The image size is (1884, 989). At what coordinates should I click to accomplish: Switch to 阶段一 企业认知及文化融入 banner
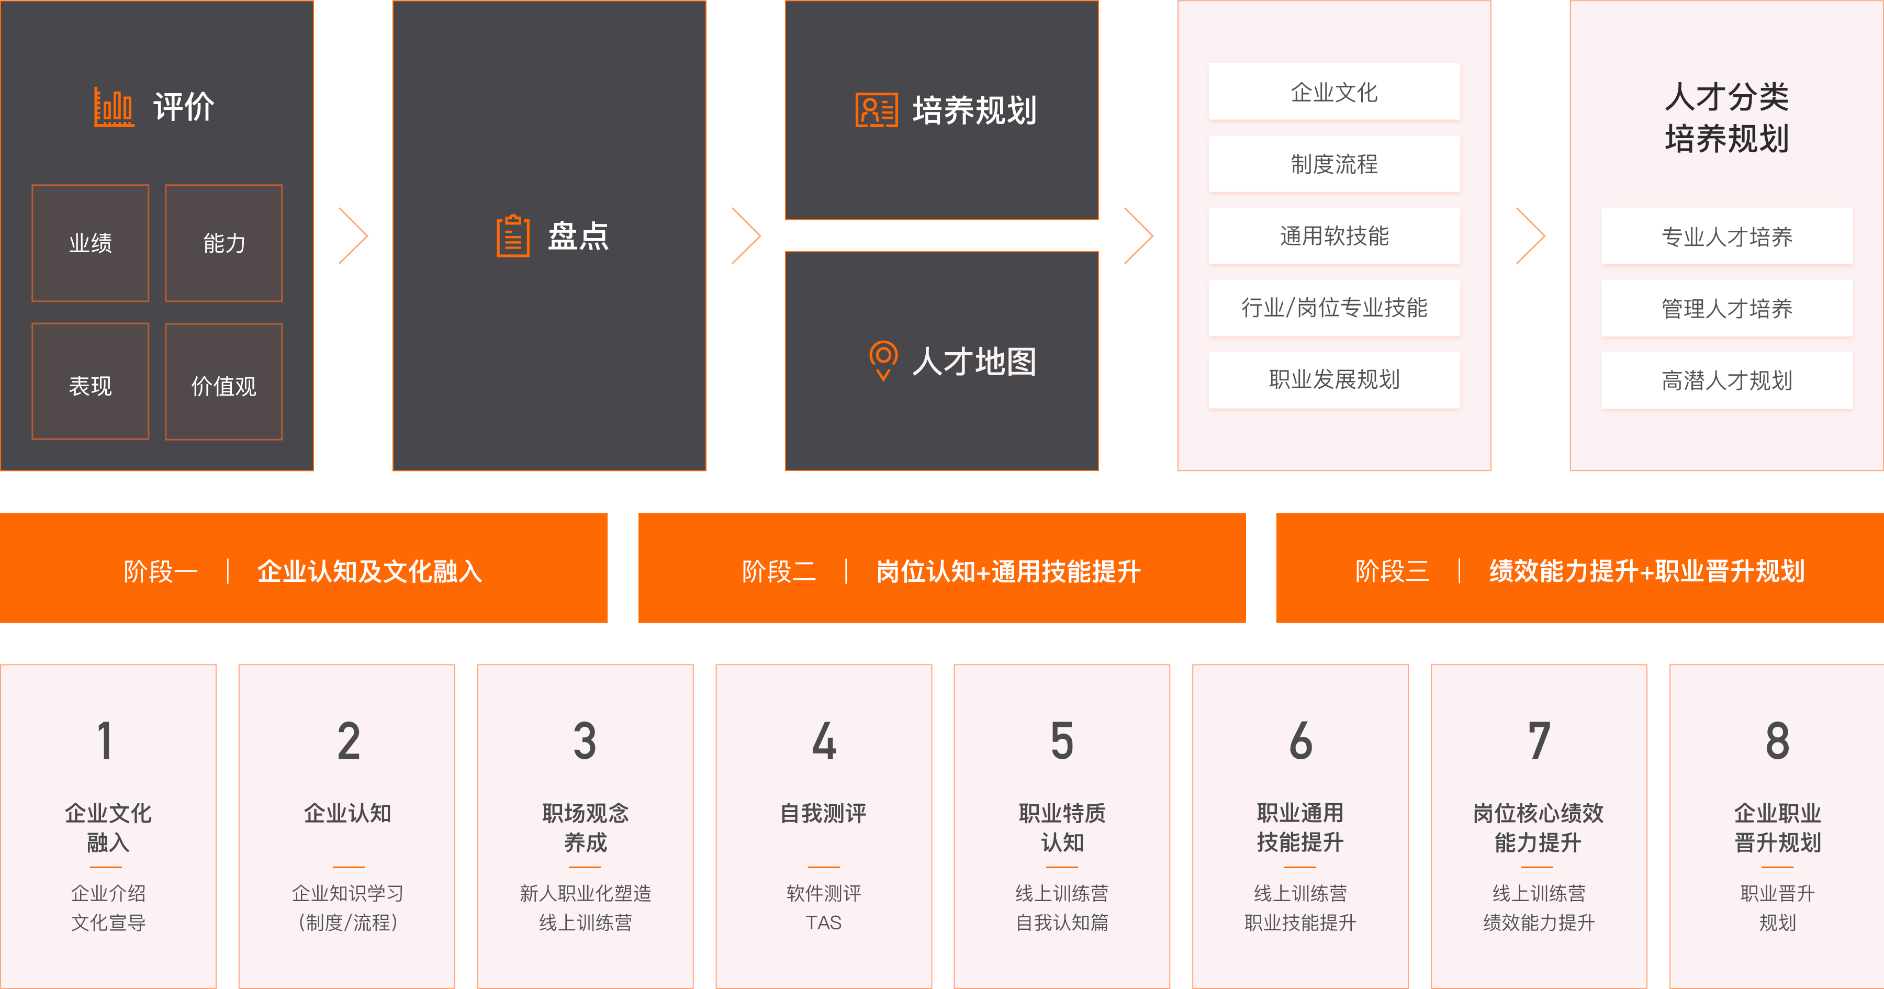pos(304,568)
